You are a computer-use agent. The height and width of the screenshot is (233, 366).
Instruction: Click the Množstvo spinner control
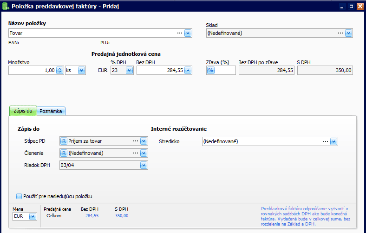click(x=59, y=70)
